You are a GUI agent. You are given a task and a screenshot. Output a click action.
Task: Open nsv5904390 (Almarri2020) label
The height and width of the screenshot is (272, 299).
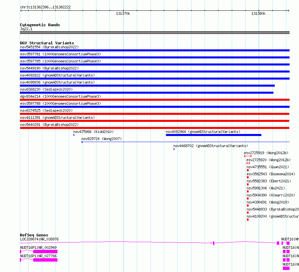(x=271, y=195)
